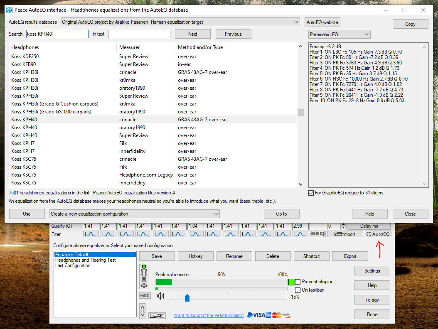Click the Delay ms button
Image resolution: width=438 pixels, height=329 pixels.
tap(369, 226)
